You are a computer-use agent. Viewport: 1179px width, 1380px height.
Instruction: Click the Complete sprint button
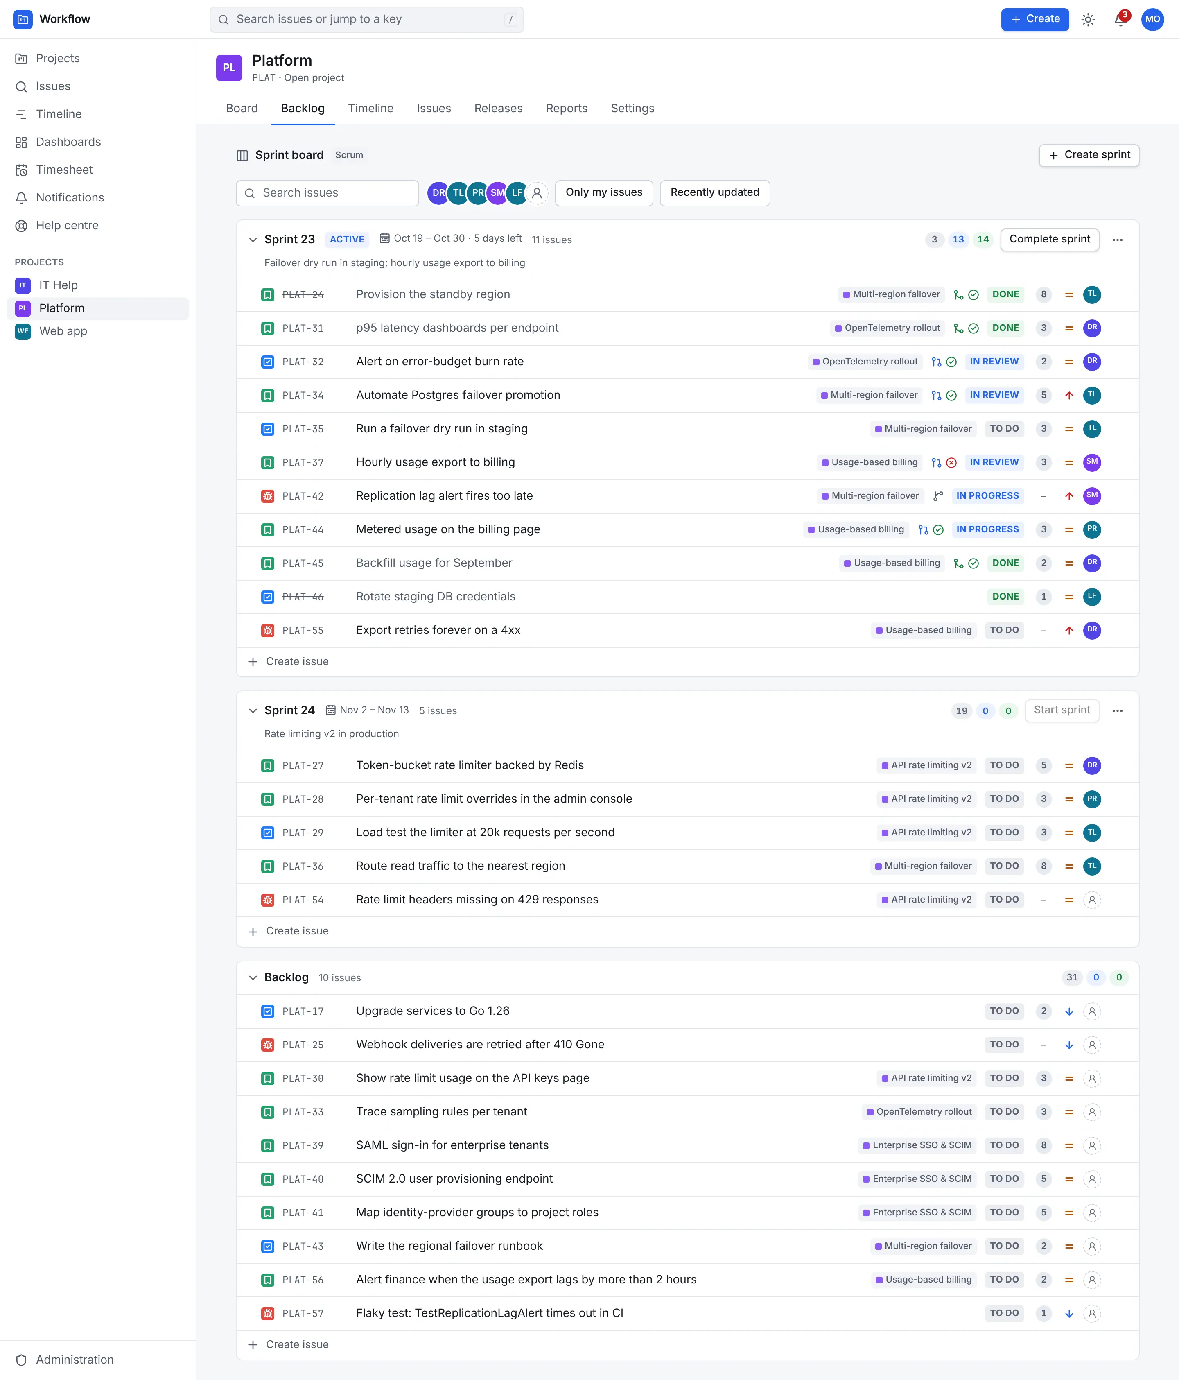click(x=1049, y=239)
